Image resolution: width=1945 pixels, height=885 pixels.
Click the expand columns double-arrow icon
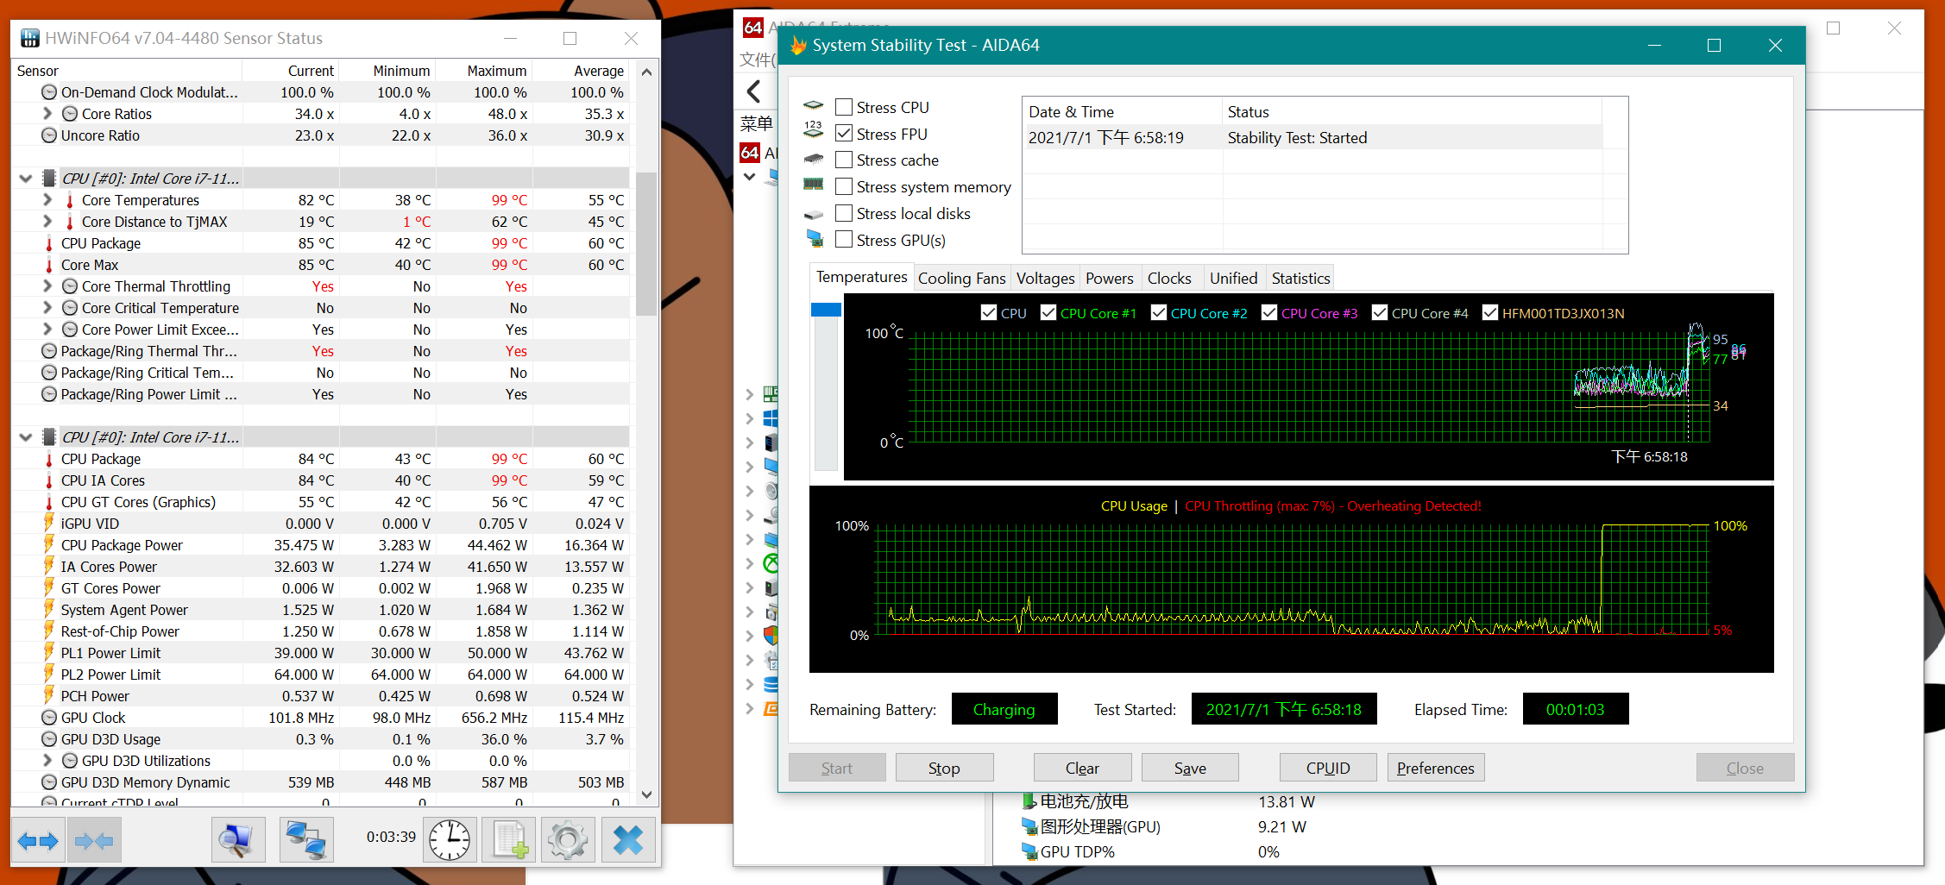(38, 840)
